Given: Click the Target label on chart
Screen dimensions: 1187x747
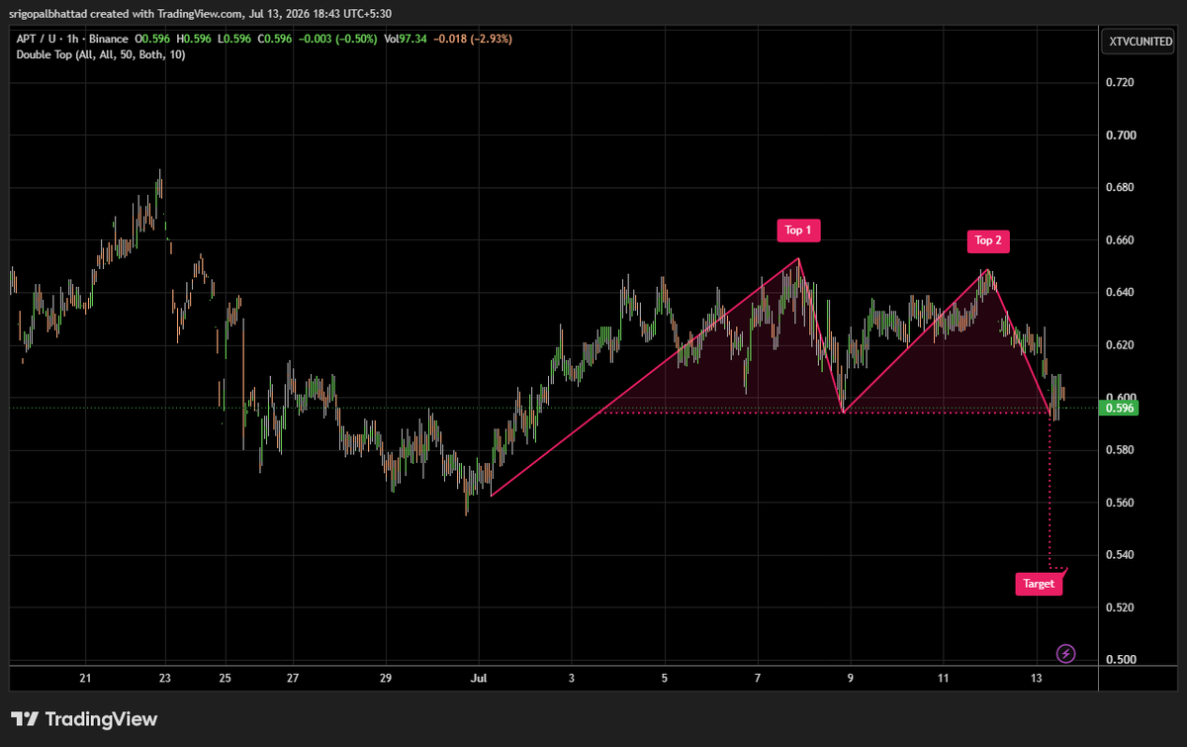Looking at the screenshot, I should pyautogui.click(x=1039, y=584).
